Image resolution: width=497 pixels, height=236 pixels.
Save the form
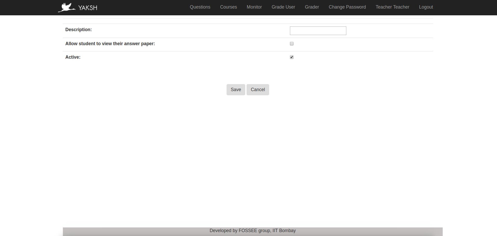pos(236,90)
